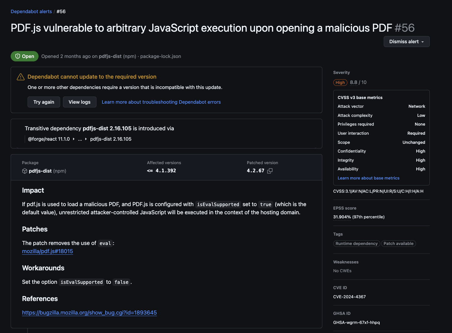Copy the patched version using the copy icon

tap(270, 171)
